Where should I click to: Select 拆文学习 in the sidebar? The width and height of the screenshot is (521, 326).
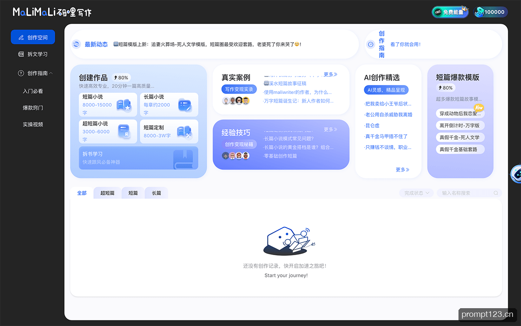pyautogui.click(x=33, y=54)
